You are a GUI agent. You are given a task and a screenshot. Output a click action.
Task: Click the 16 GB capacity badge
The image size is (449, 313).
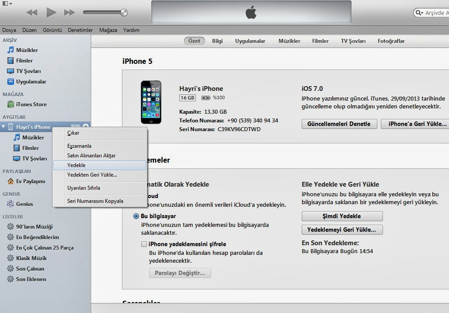pos(188,97)
